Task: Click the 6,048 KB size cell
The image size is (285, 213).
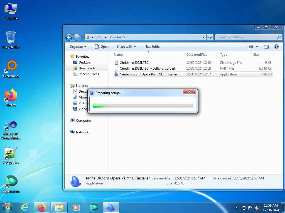Action: tap(265, 69)
